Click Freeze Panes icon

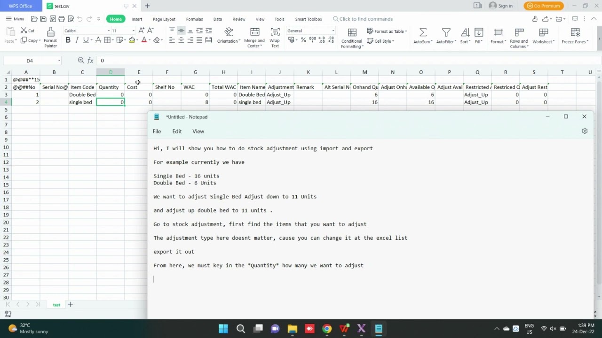tap(575, 32)
